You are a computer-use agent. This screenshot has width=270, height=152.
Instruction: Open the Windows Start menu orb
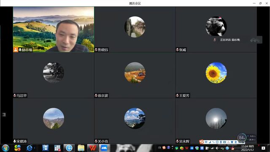click(x=5, y=148)
